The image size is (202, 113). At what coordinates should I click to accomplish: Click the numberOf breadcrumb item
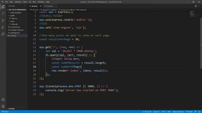[x=82, y=10]
